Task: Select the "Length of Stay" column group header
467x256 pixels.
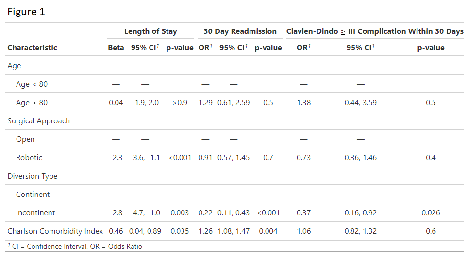Action: (x=150, y=31)
